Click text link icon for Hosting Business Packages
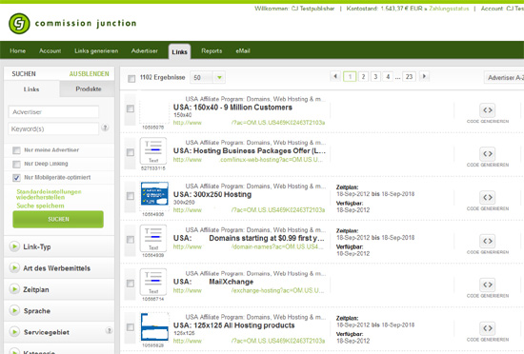Screen dimensions: 524x354 point(153,150)
